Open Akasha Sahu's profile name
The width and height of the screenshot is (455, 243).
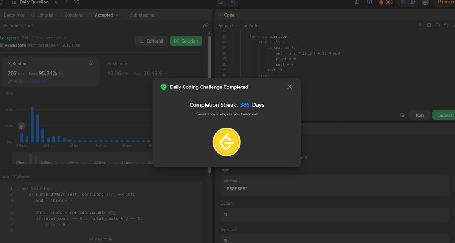[x=16, y=45]
